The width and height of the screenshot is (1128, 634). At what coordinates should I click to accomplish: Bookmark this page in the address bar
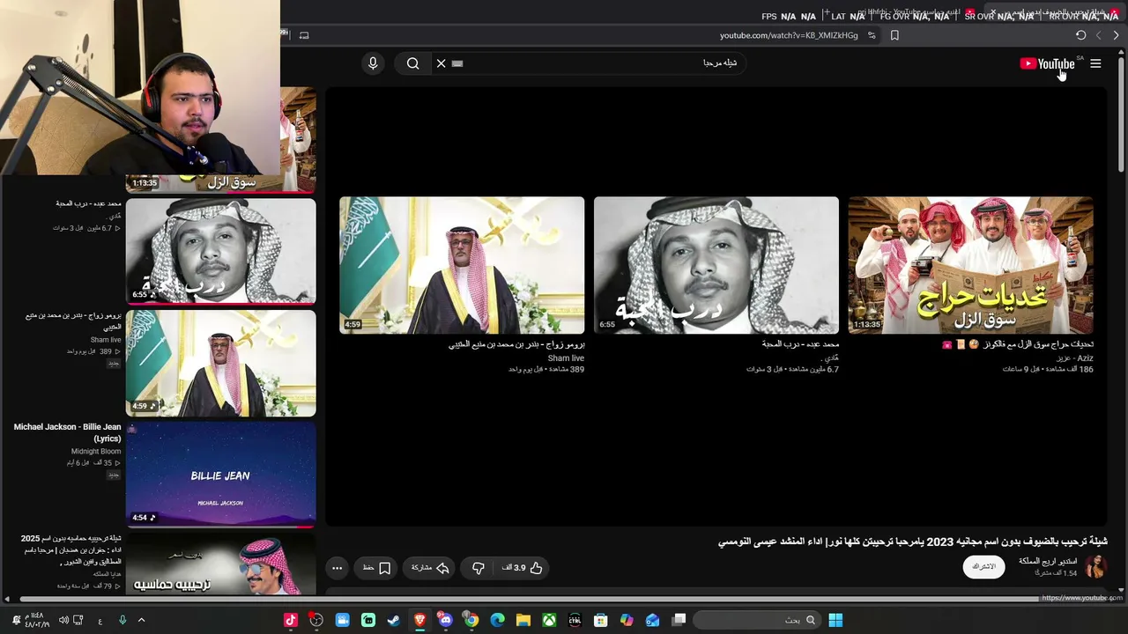pos(894,35)
